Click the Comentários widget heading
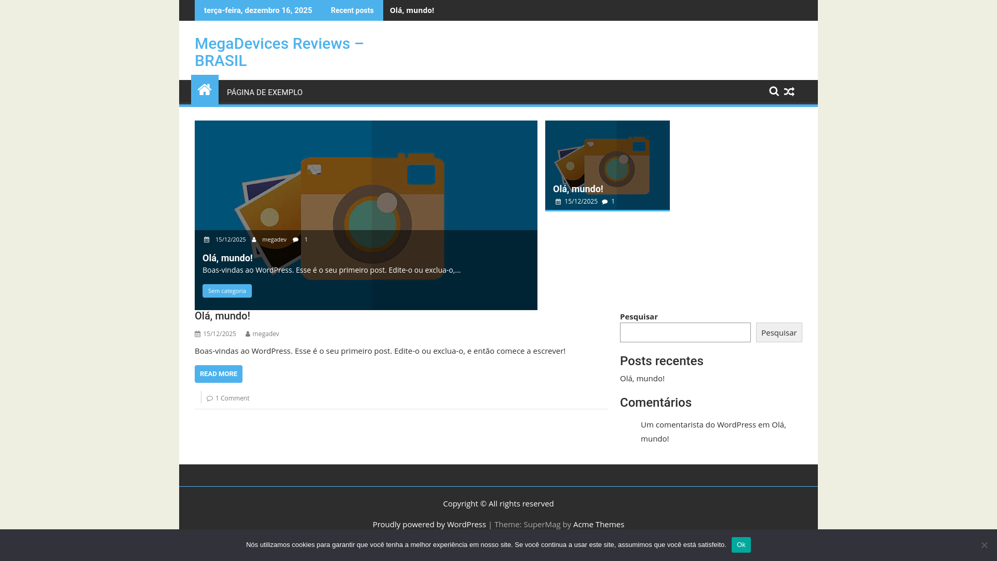997x561 pixels. 656,403
